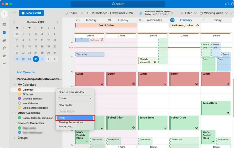Click the Add Calendar link
Screen dimensions: 234x148
24,72
